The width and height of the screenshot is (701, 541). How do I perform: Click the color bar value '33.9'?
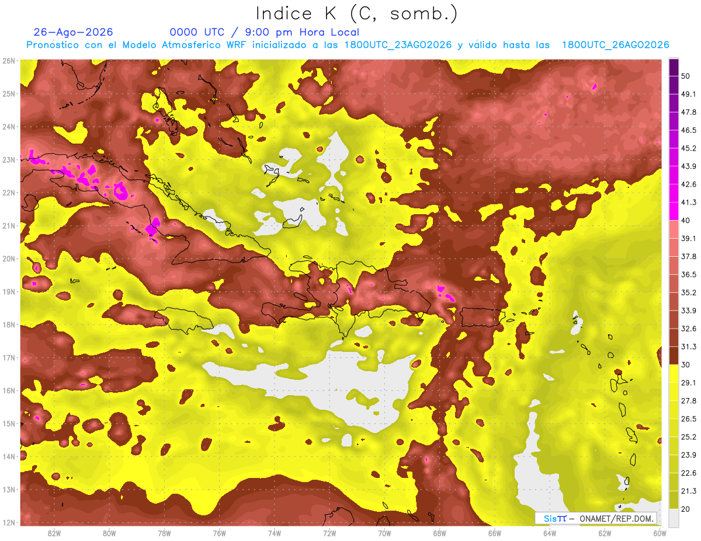point(688,310)
